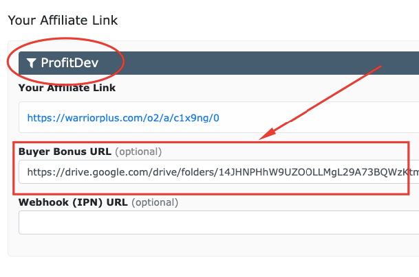Click the box containing the affiliate link
Image resolution: width=419 pixels, height=277 pixels.
[x=219, y=117]
